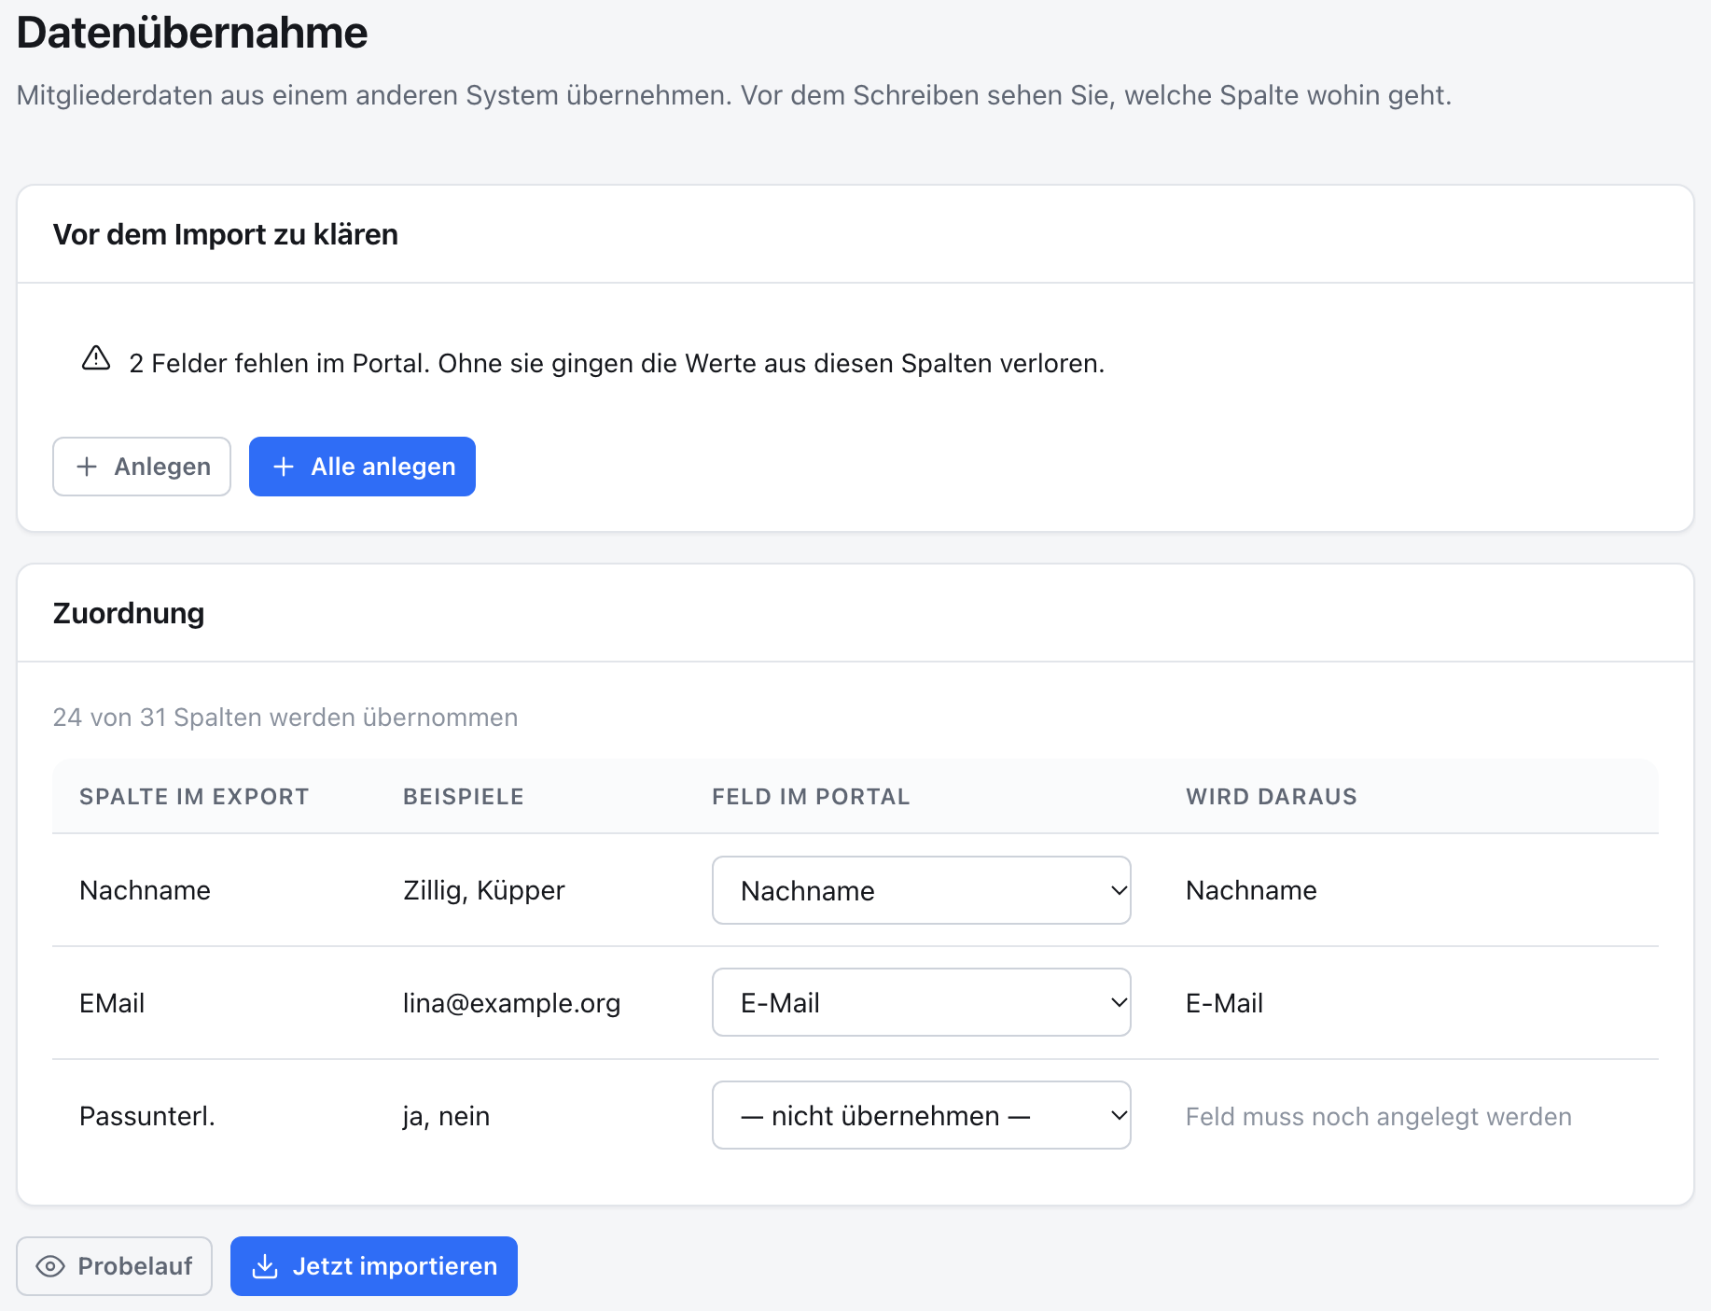Start a Probelauf test run
This screenshot has height=1311, width=1711.
(x=114, y=1266)
